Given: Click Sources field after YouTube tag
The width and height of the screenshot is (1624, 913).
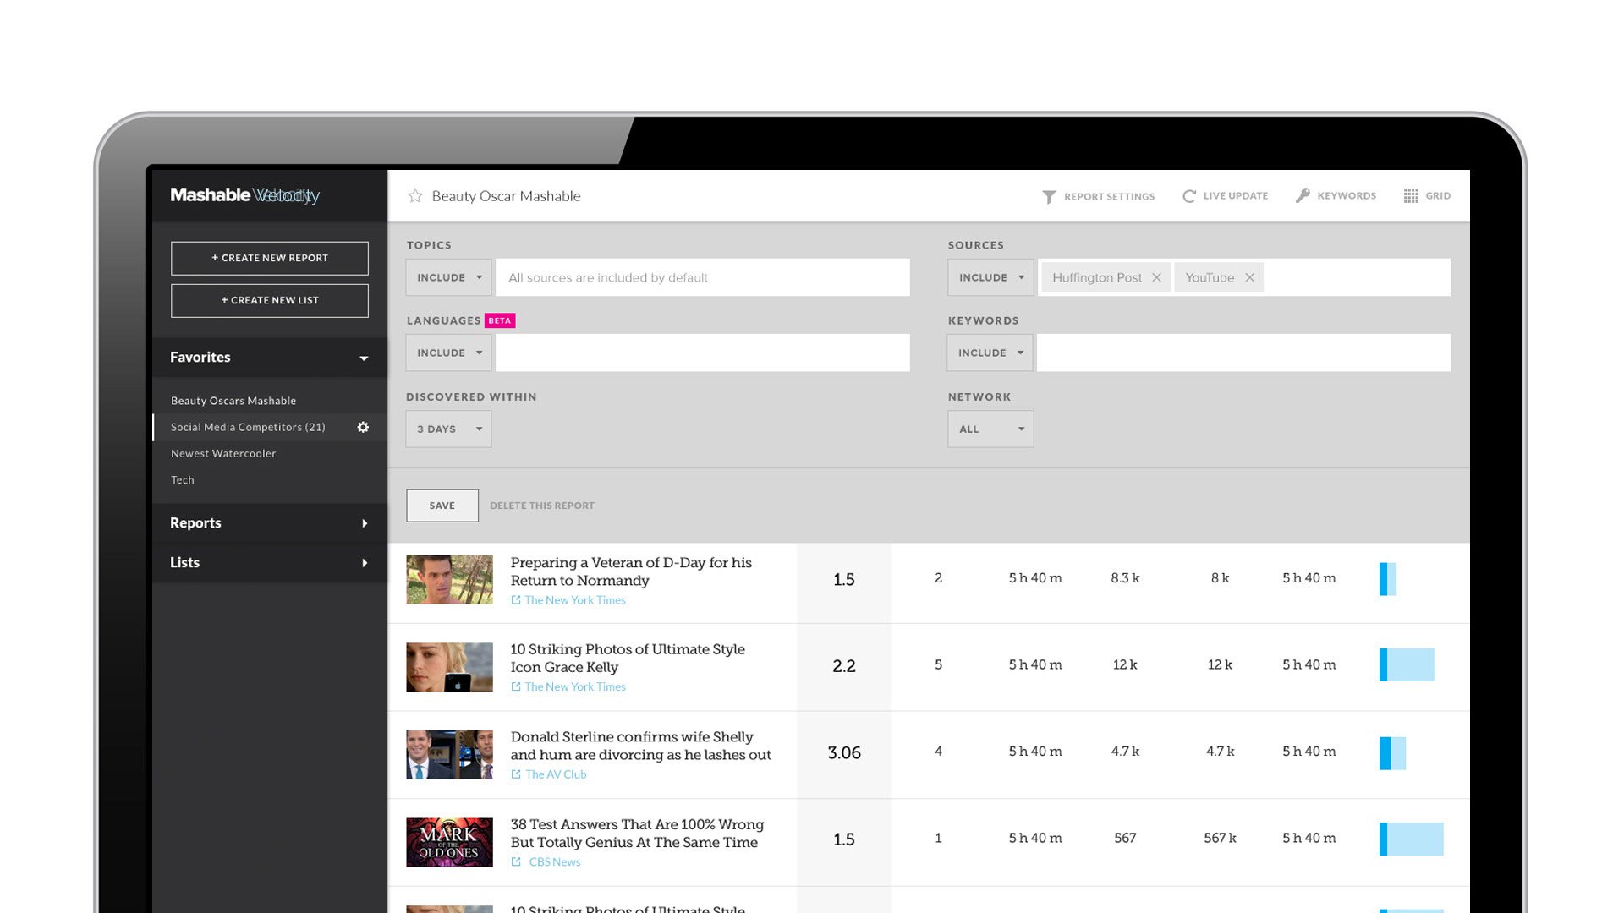Looking at the screenshot, I should [1358, 277].
